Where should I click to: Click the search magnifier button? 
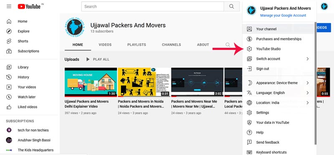click(232, 7)
